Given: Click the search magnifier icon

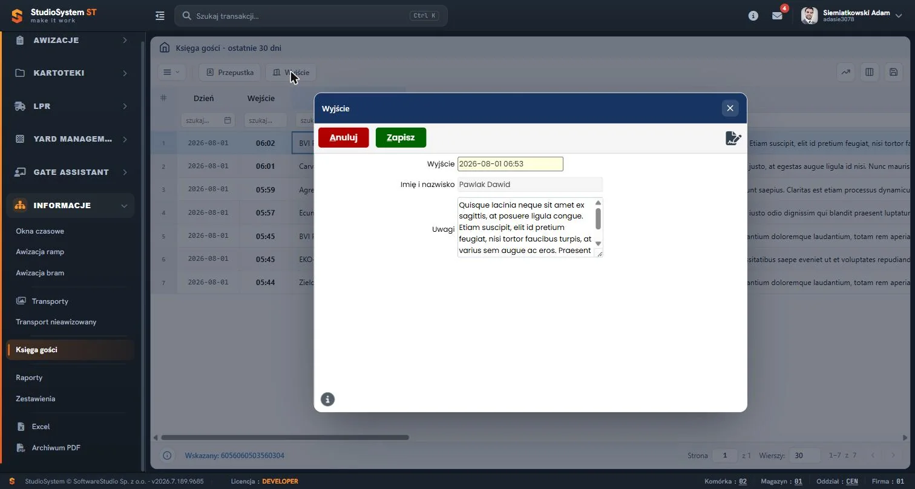Looking at the screenshot, I should click(187, 16).
